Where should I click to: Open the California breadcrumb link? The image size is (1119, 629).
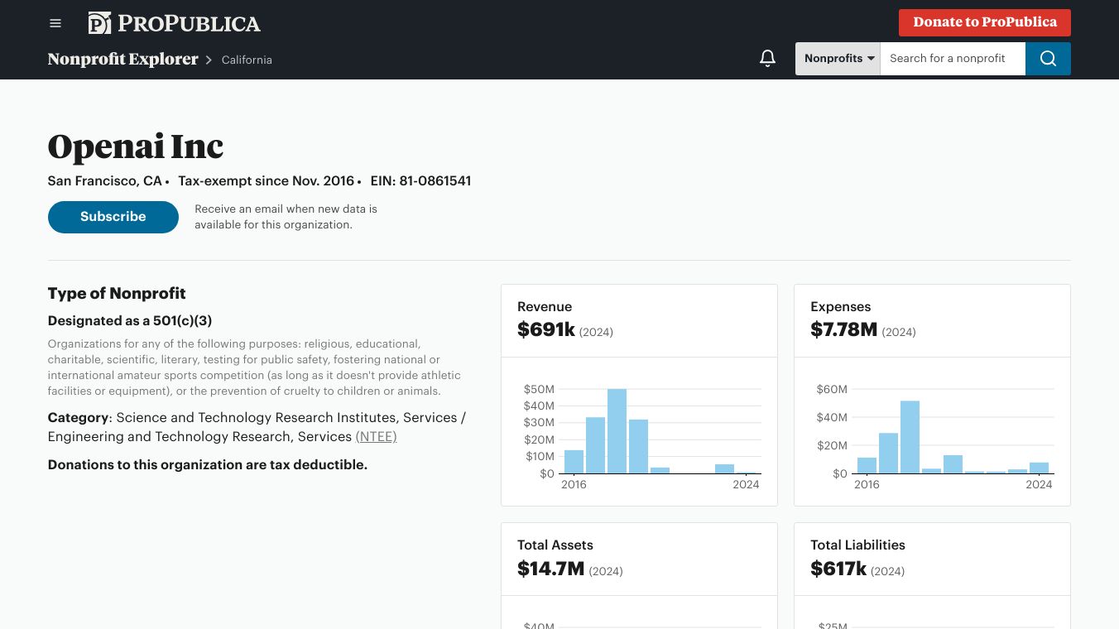247,60
